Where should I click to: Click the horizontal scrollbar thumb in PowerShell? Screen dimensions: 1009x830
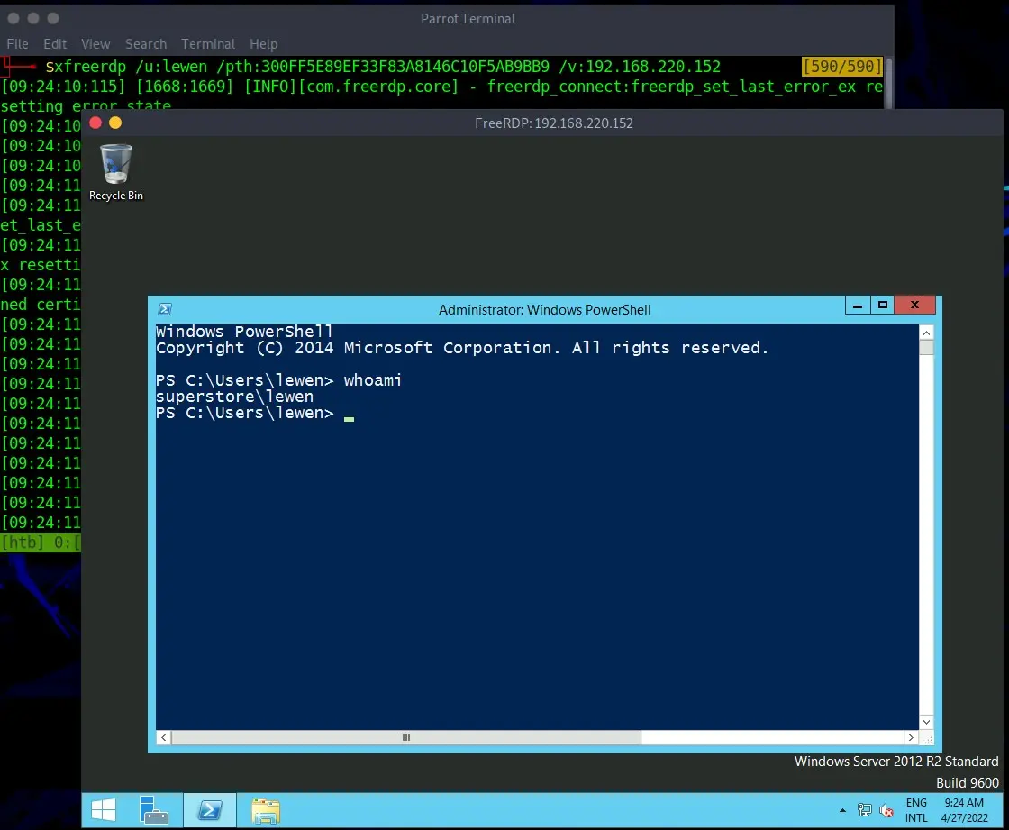click(406, 737)
